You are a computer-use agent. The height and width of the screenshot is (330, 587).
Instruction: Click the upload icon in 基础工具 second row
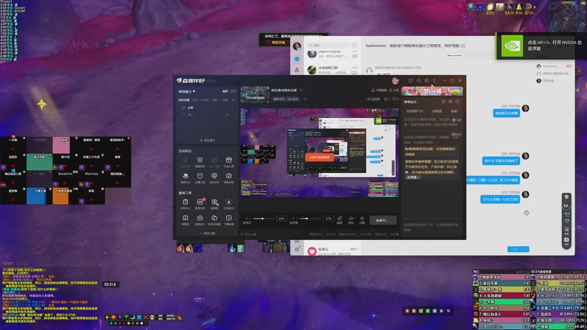[200, 218]
